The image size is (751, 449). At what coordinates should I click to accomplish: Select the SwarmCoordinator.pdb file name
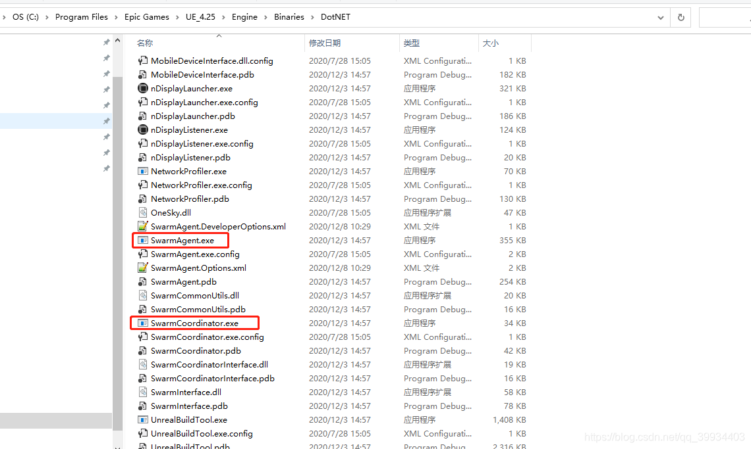pyautogui.click(x=196, y=351)
